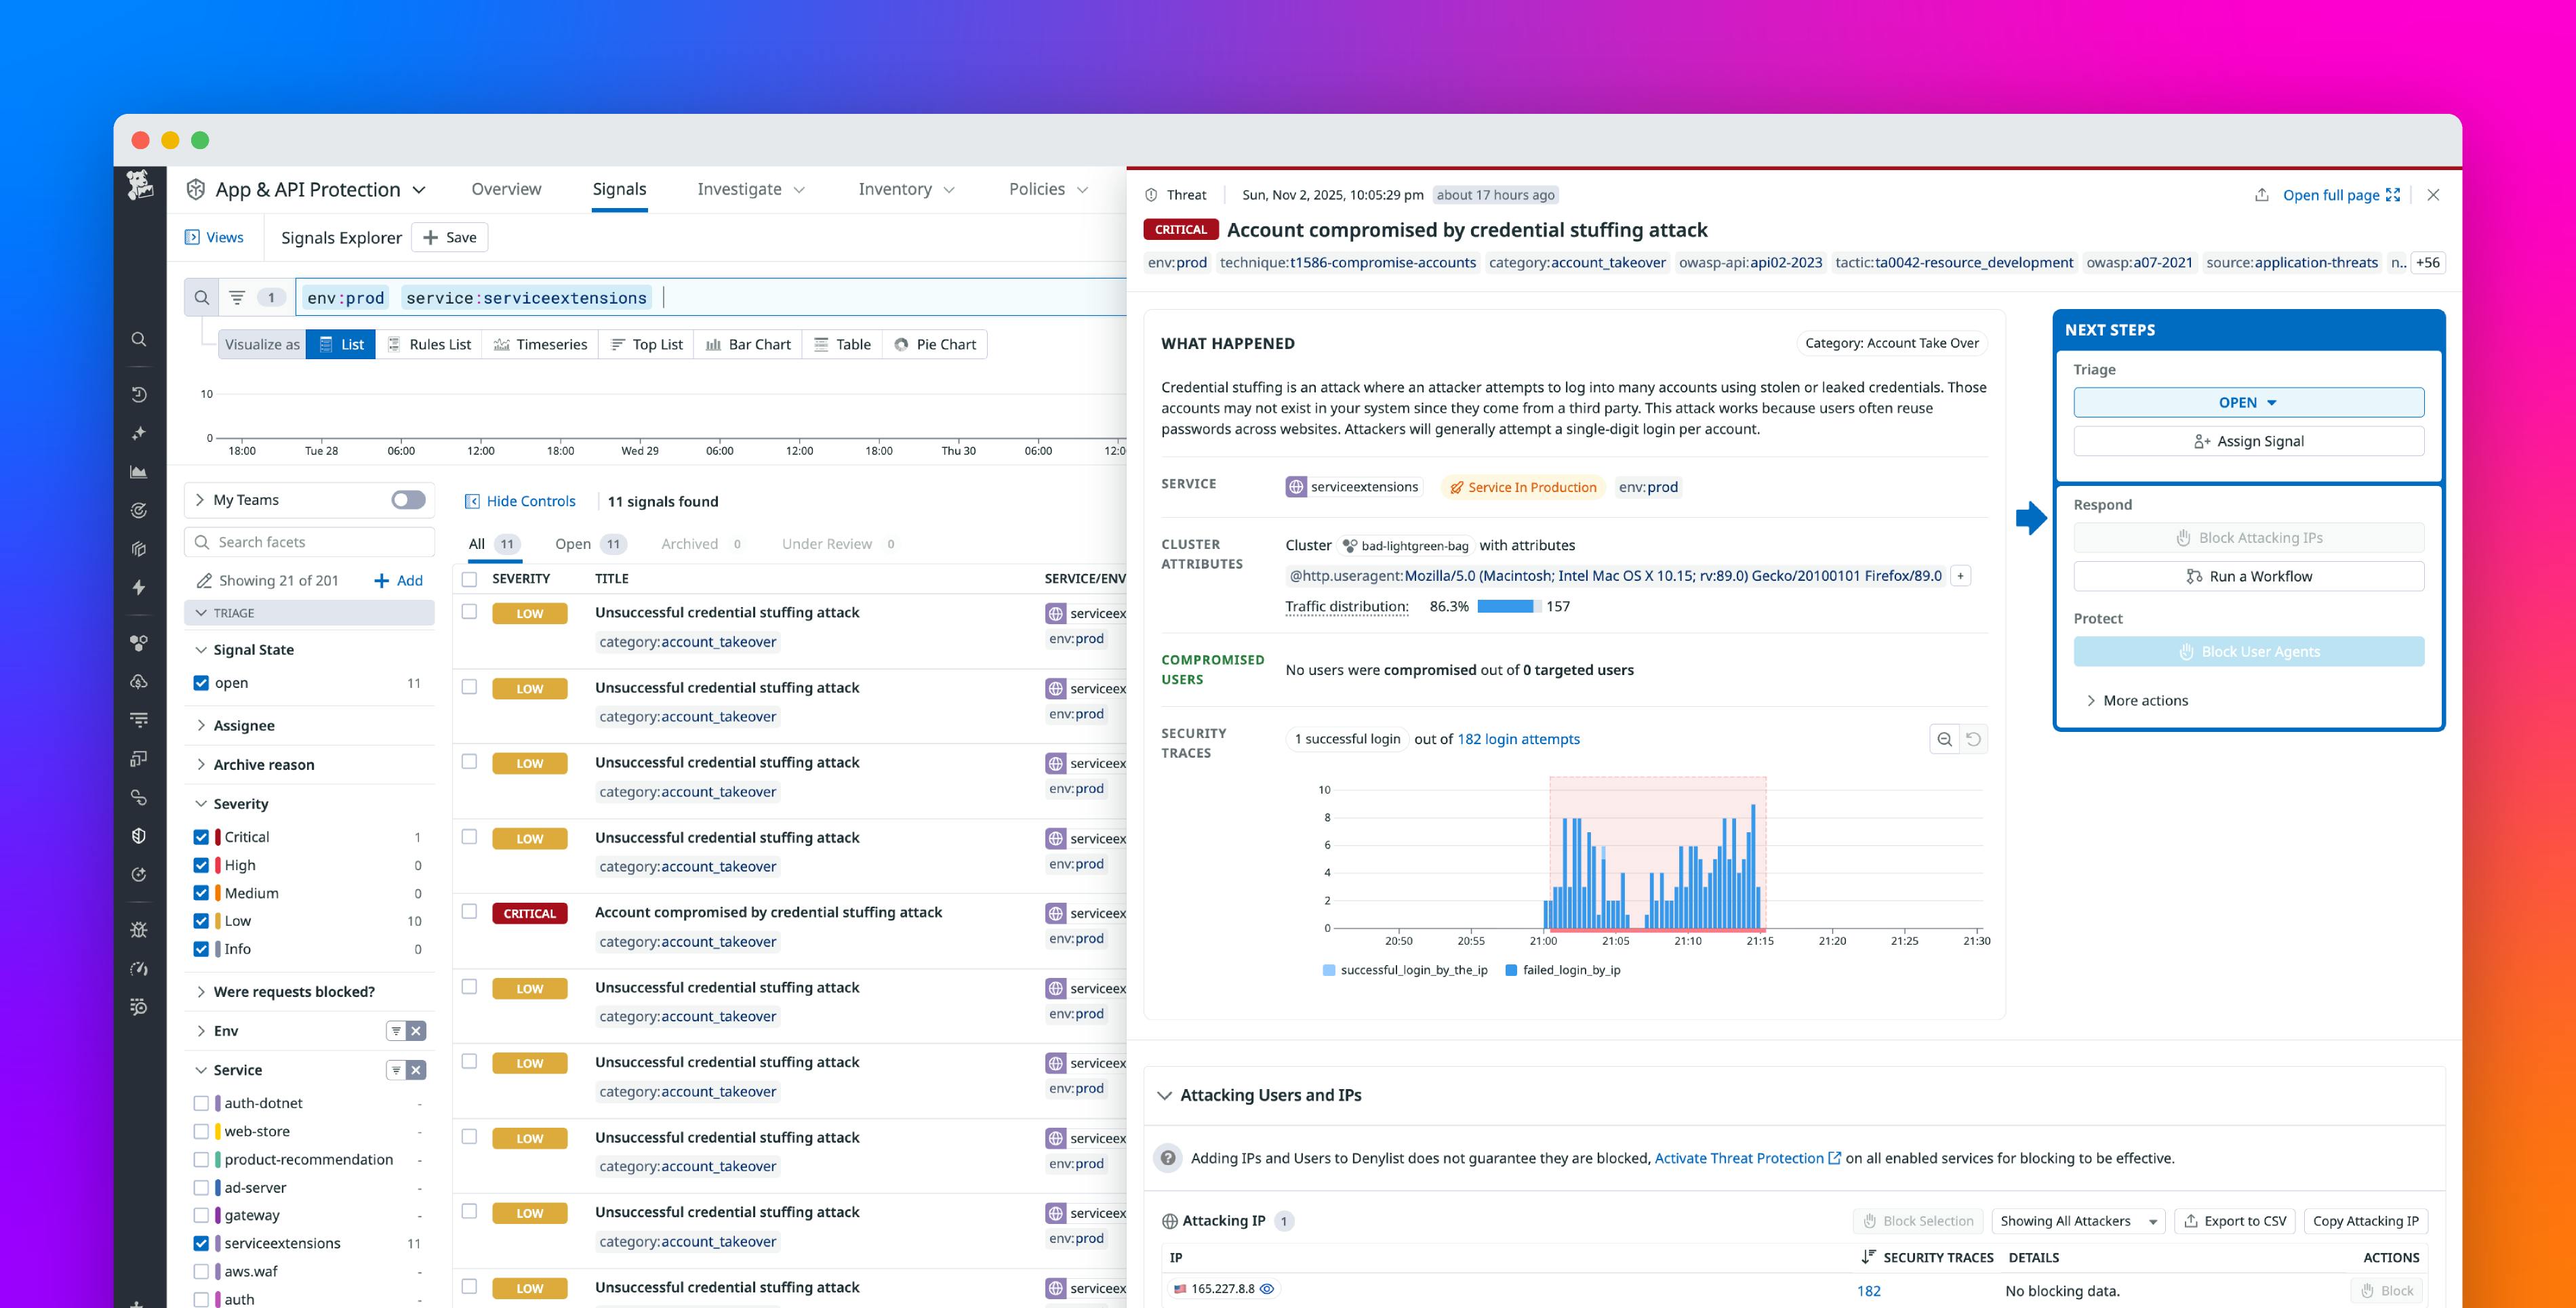Click the share upload icon beside Open full page
This screenshot has width=2576, height=1308.
pyautogui.click(x=2261, y=194)
